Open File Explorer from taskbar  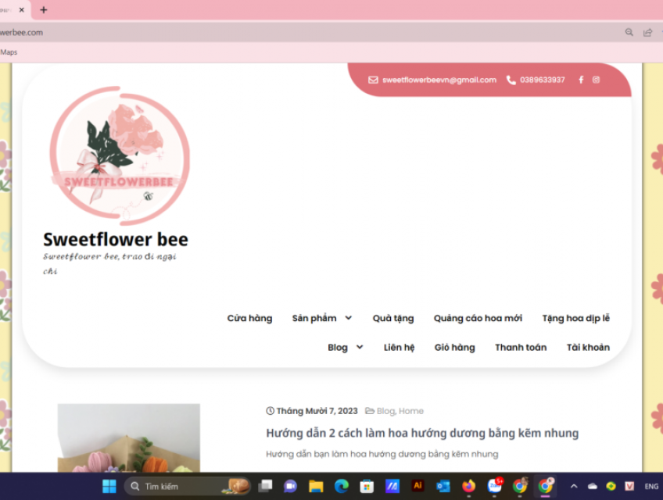coord(316,486)
